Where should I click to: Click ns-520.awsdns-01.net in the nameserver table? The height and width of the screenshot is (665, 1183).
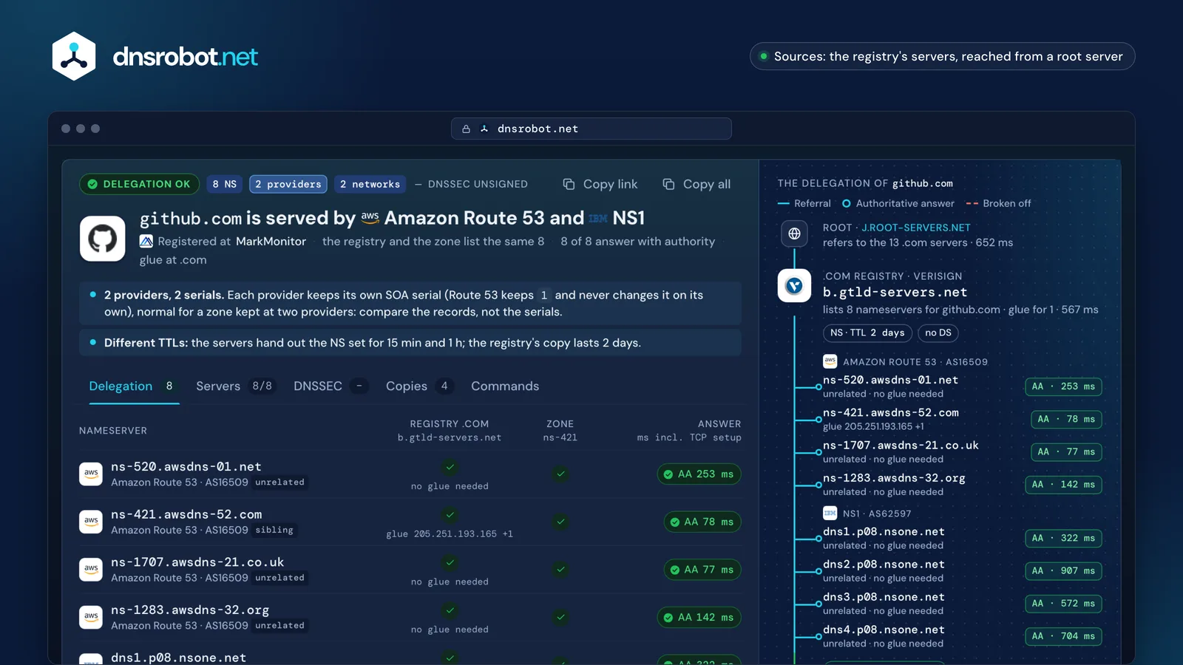point(186,467)
